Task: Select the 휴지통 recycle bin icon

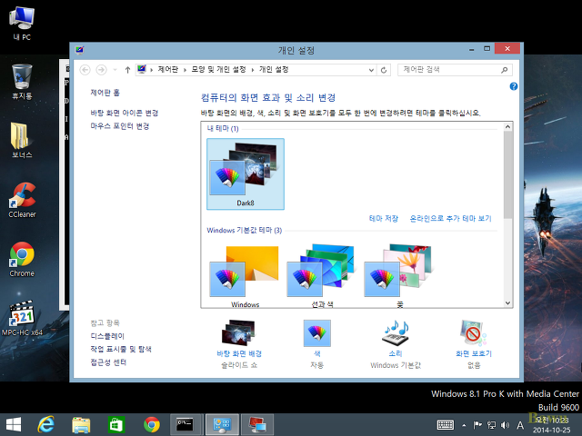Action: [22, 82]
